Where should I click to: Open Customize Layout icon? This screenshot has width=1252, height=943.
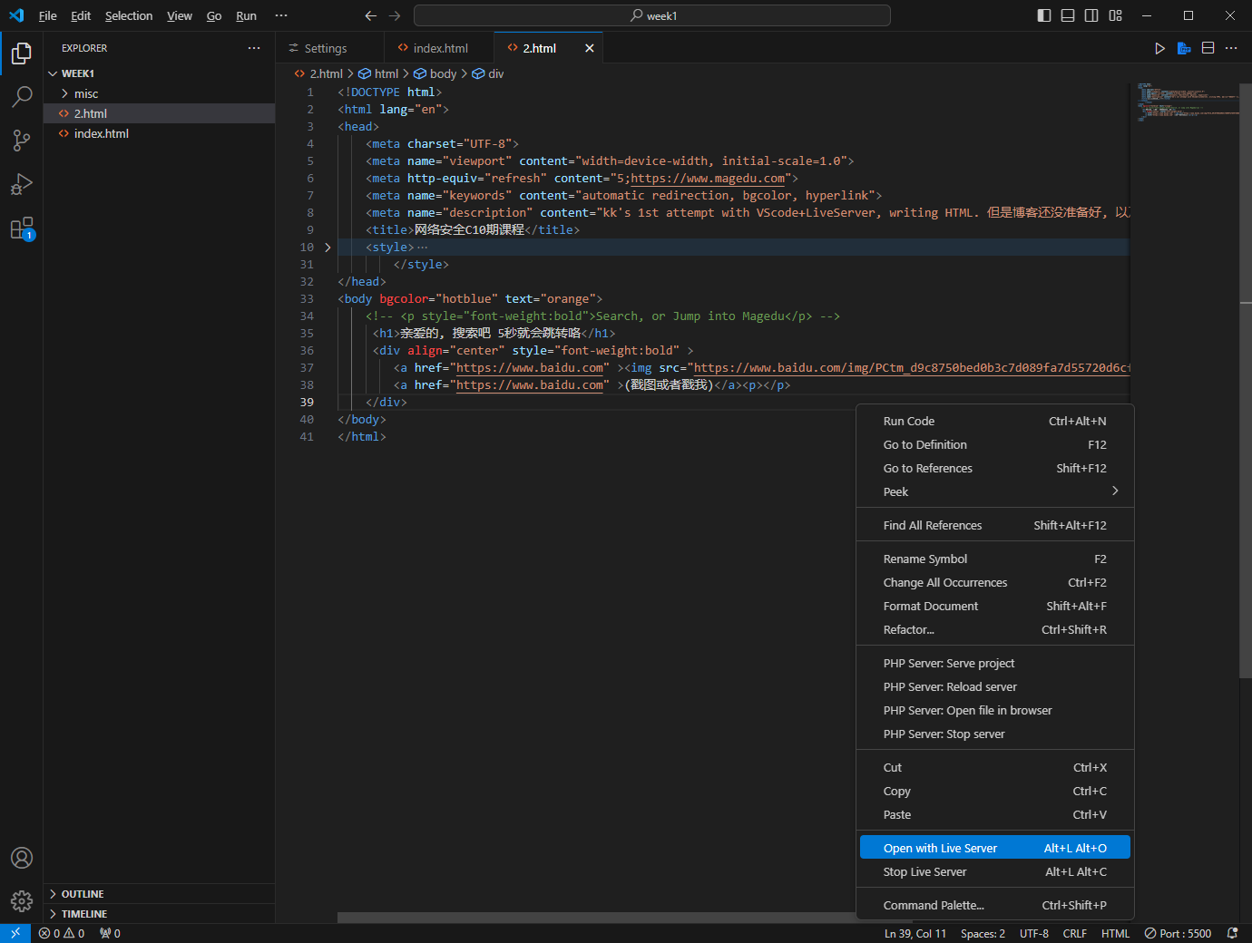pos(1115,15)
